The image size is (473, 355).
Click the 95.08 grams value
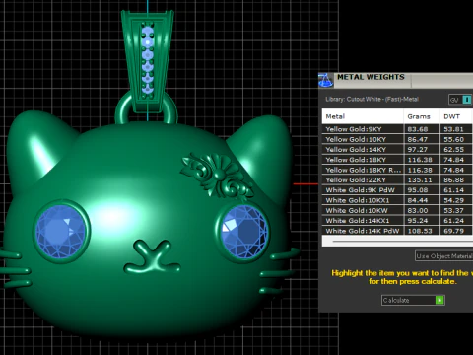[x=418, y=190]
